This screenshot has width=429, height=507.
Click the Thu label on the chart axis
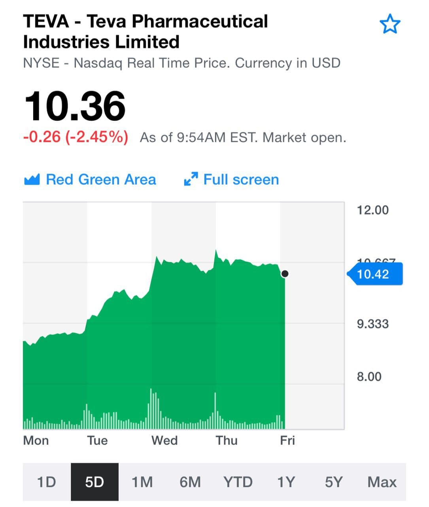[x=227, y=440]
